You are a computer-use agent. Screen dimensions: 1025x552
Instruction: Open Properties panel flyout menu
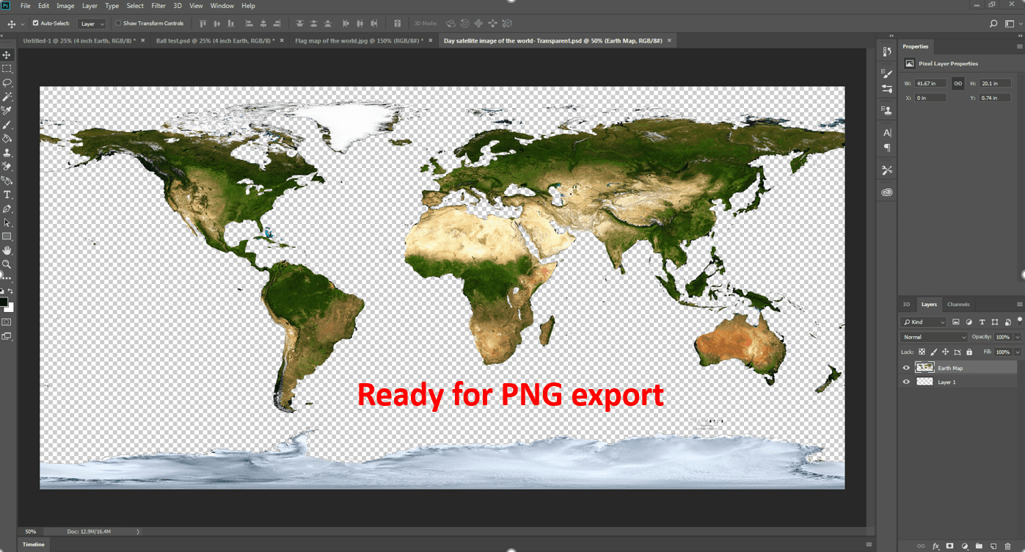tap(1019, 46)
